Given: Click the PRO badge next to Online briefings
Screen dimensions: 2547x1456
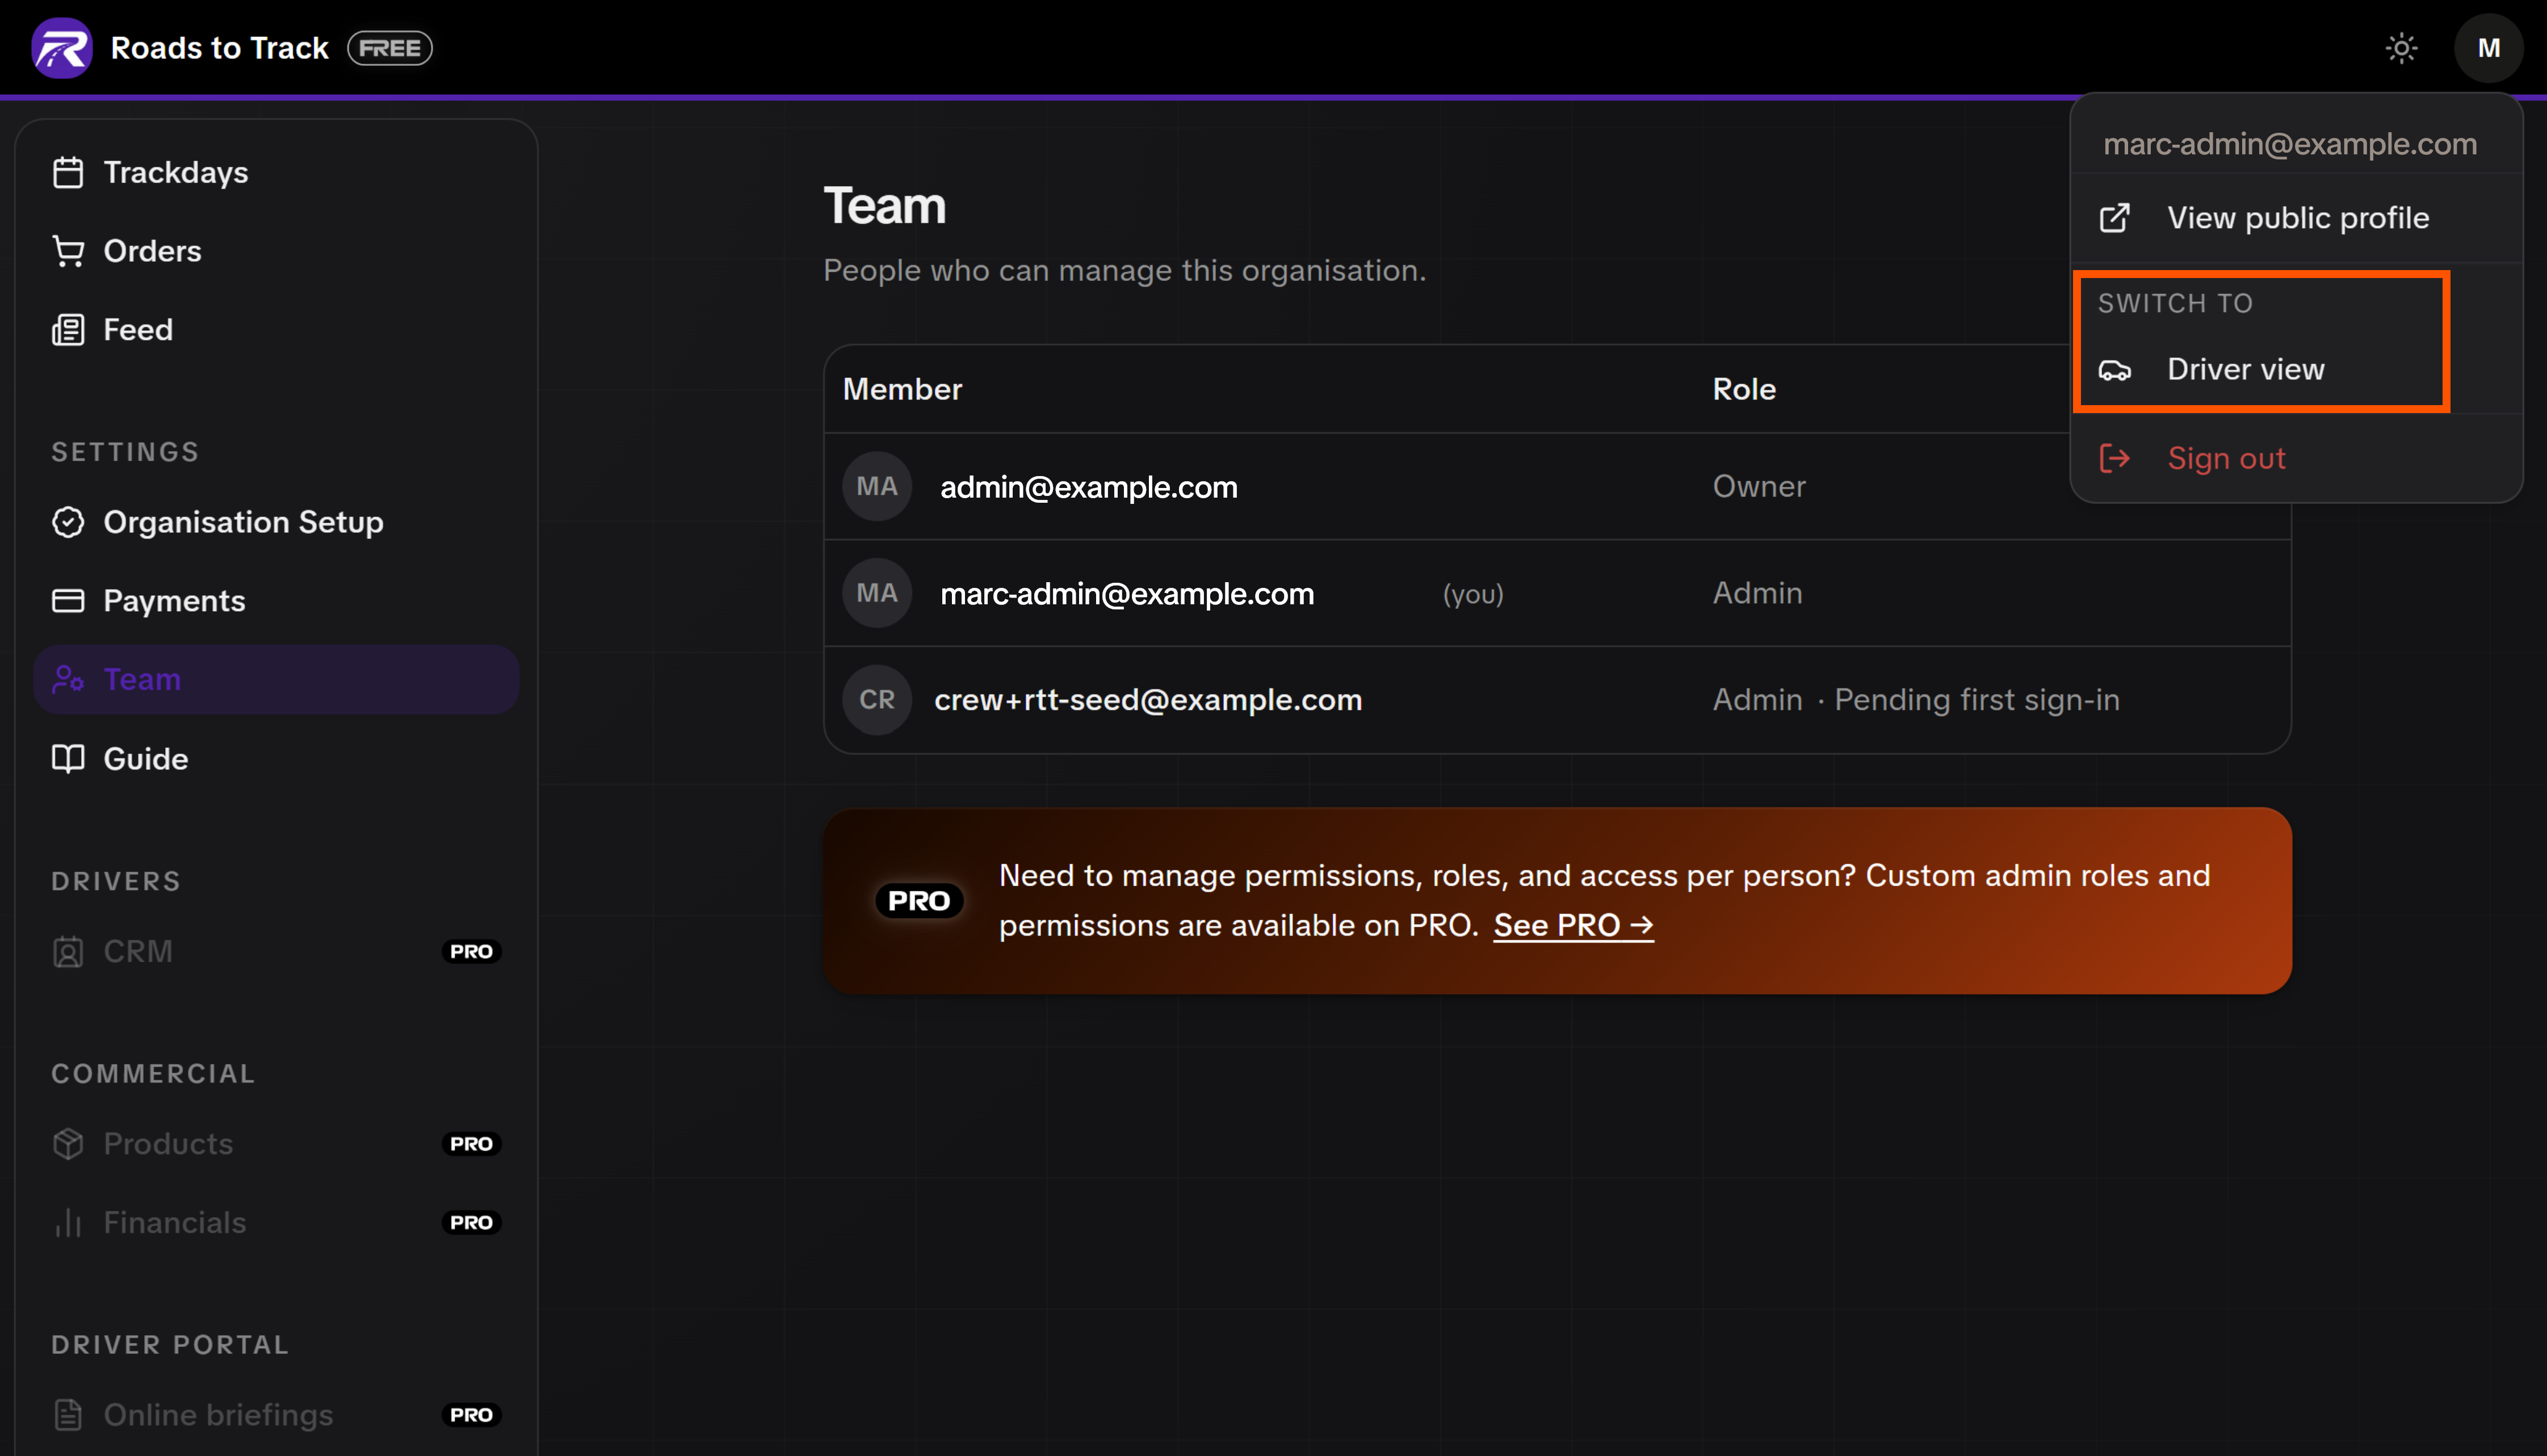Looking at the screenshot, I should tap(471, 1415).
